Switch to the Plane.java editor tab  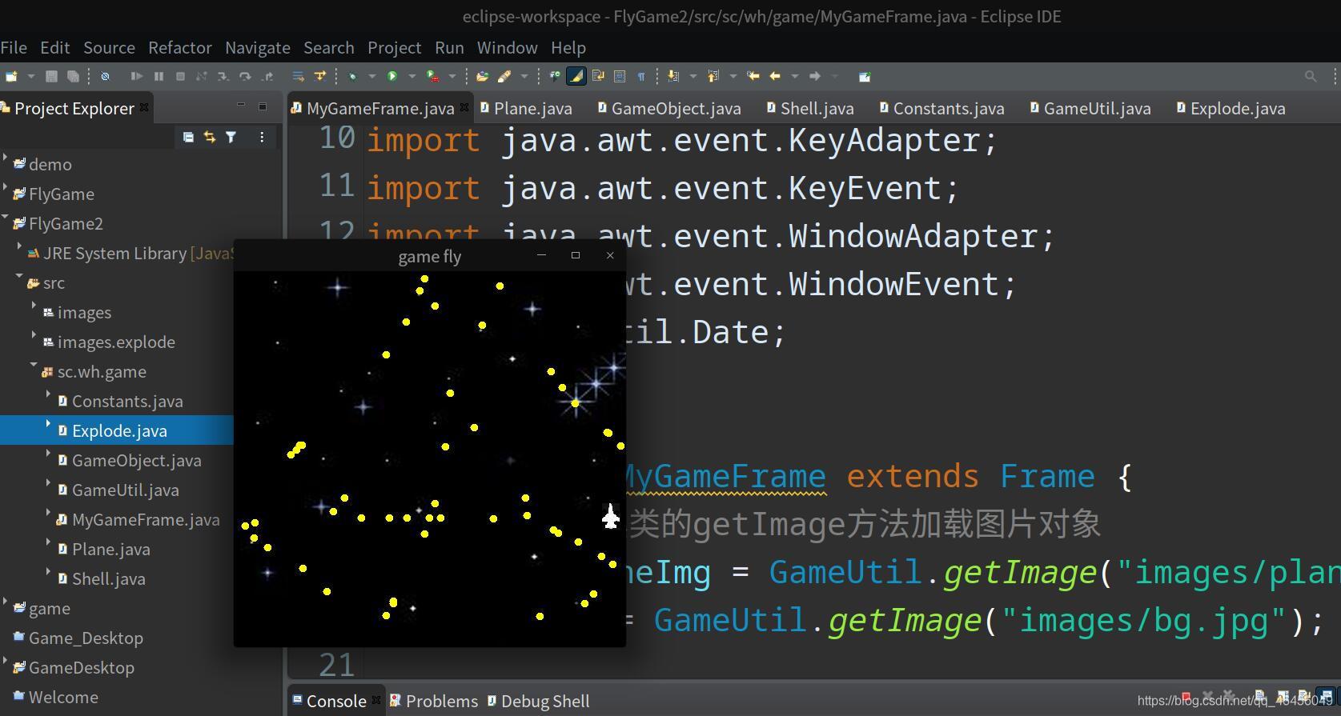[527, 108]
